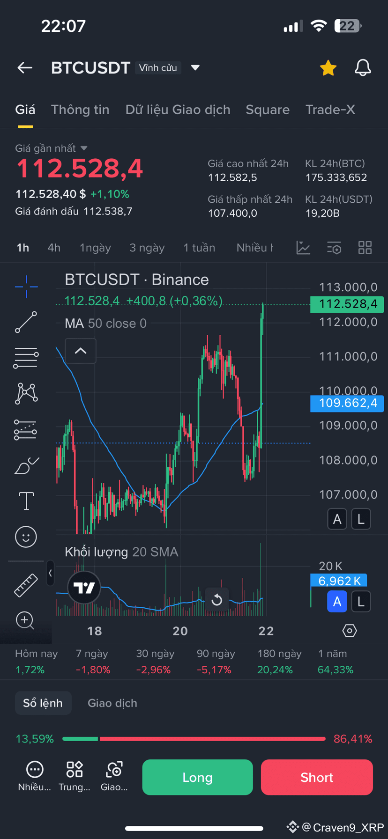Select the XABCD pattern tool
Image resolution: width=388 pixels, height=839 pixels.
point(26,393)
